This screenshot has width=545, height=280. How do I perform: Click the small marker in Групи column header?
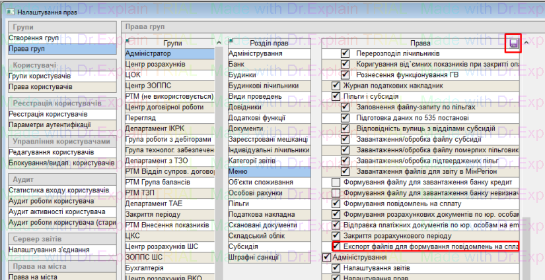(127, 41)
